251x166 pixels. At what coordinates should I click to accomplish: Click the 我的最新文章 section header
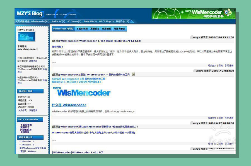coord(30,138)
